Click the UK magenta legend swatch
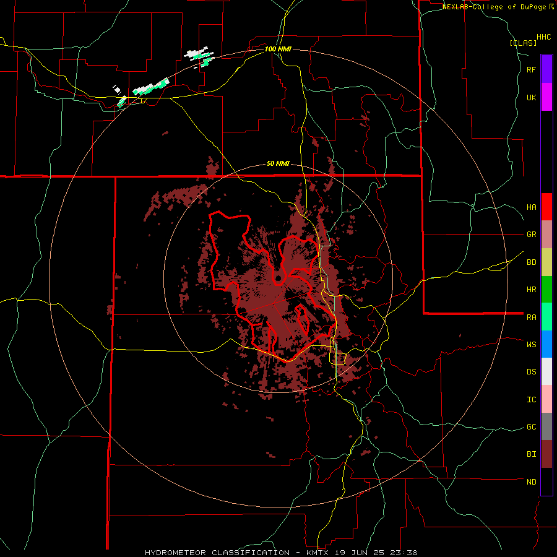The image size is (557, 557). (546, 97)
